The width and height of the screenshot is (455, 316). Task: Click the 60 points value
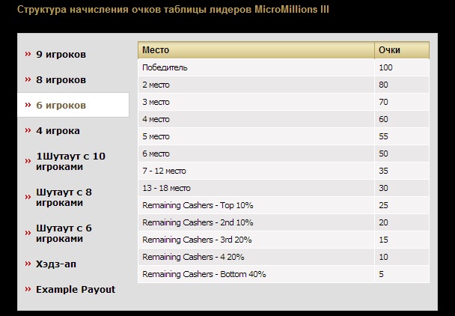click(383, 119)
